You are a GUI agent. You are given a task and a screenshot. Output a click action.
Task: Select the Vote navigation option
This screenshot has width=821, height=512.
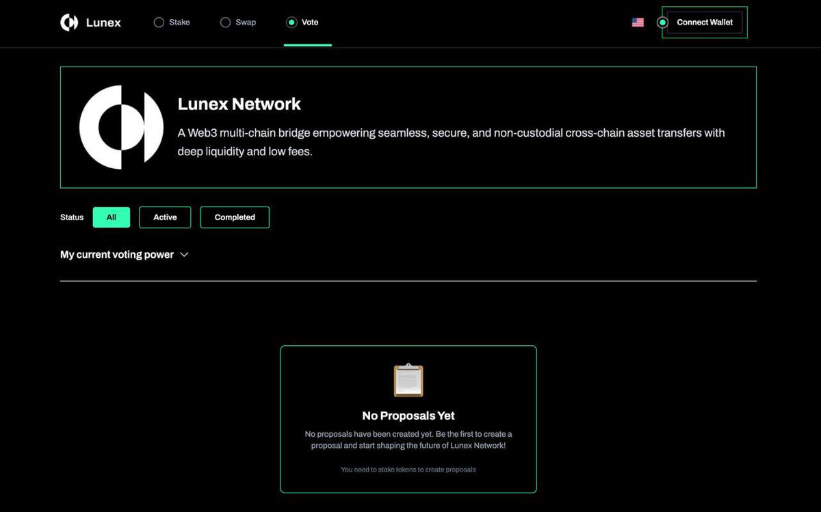[x=308, y=22]
